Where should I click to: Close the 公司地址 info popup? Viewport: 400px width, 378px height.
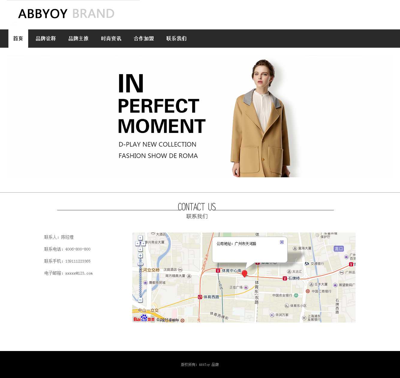tap(282, 242)
